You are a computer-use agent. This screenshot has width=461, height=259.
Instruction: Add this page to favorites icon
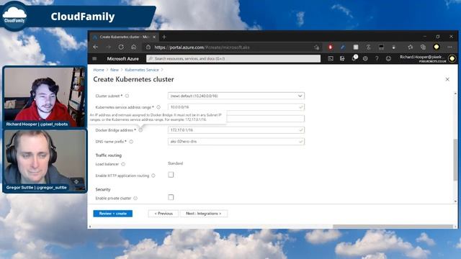317,47
